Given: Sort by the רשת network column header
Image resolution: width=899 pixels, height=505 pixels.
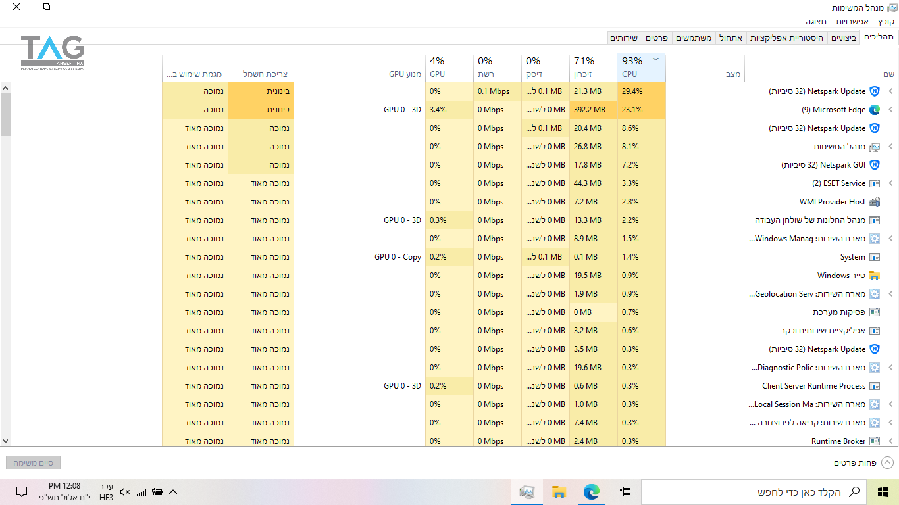Looking at the screenshot, I should 497,68.
